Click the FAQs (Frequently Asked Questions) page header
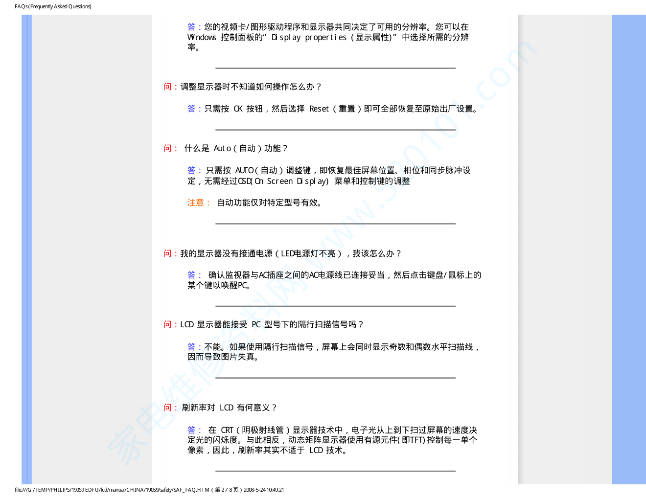646x499 pixels. coord(53,6)
